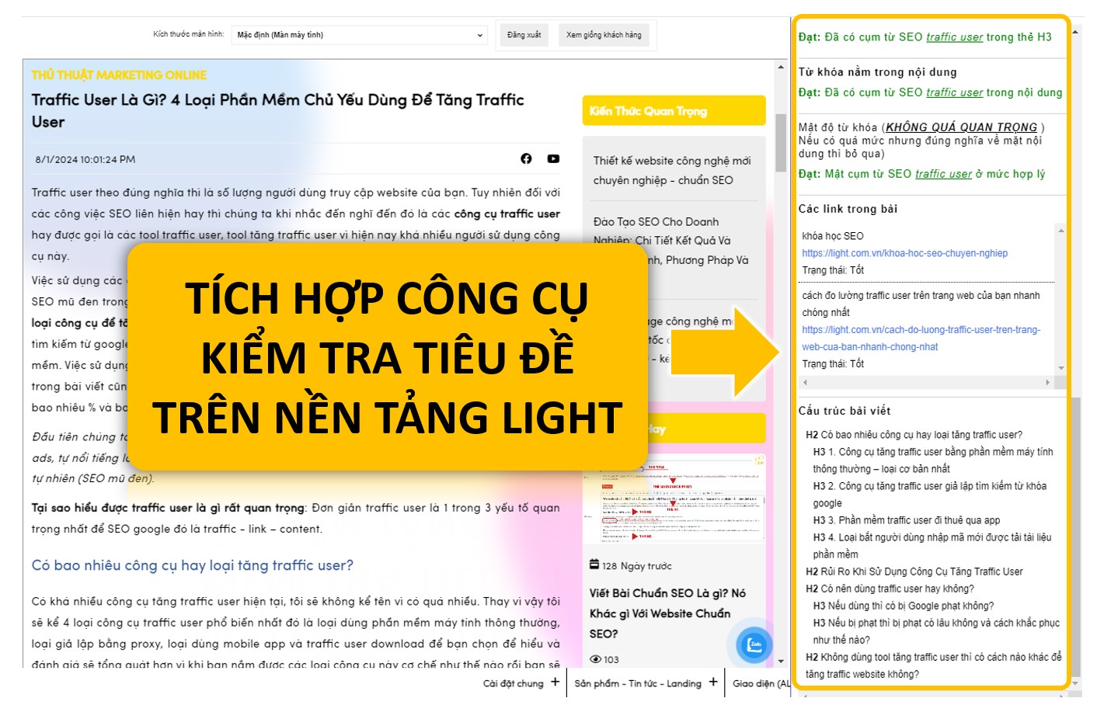Click the date 8/1/2024 10:01:24 PM
Viewport: 1097px width, 712px height.
(x=85, y=159)
